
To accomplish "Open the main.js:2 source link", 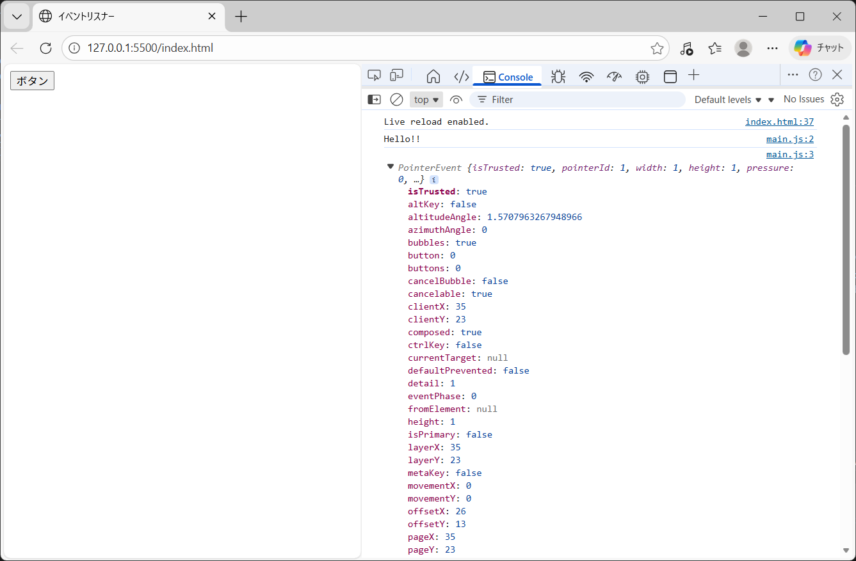I will click(x=789, y=139).
